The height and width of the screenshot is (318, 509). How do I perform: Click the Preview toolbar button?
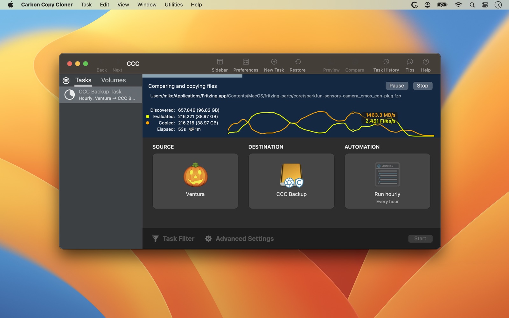[x=331, y=70]
